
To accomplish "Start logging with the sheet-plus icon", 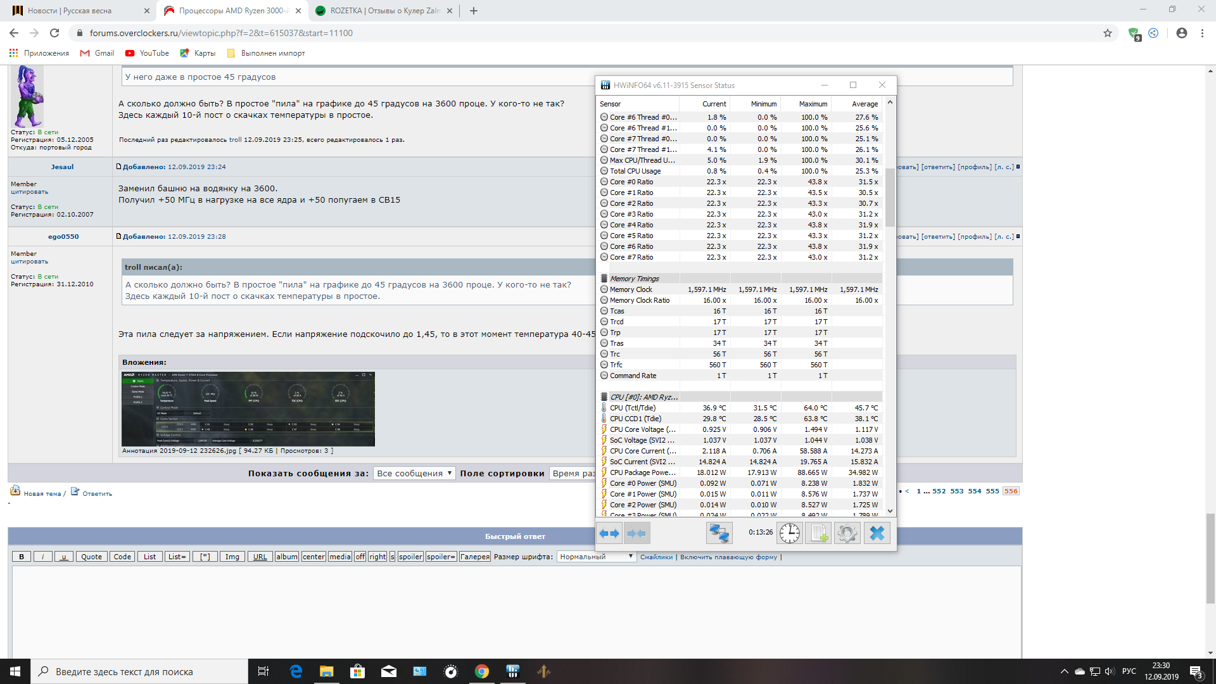I will coord(818,533).
